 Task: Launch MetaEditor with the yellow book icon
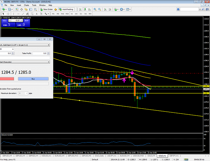pos(55,9)
